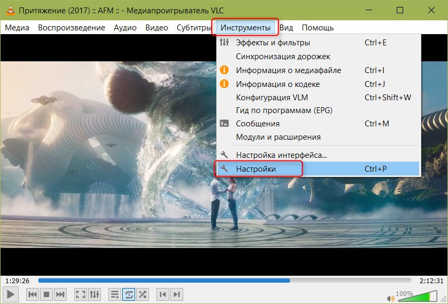Open Настройка интерфейса… entry
Screen dimensions: 448x304
point(318,155)
